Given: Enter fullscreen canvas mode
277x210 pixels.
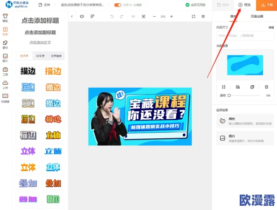Looking at the screenshot, I should pyautogui.click(x=194, y=16).
